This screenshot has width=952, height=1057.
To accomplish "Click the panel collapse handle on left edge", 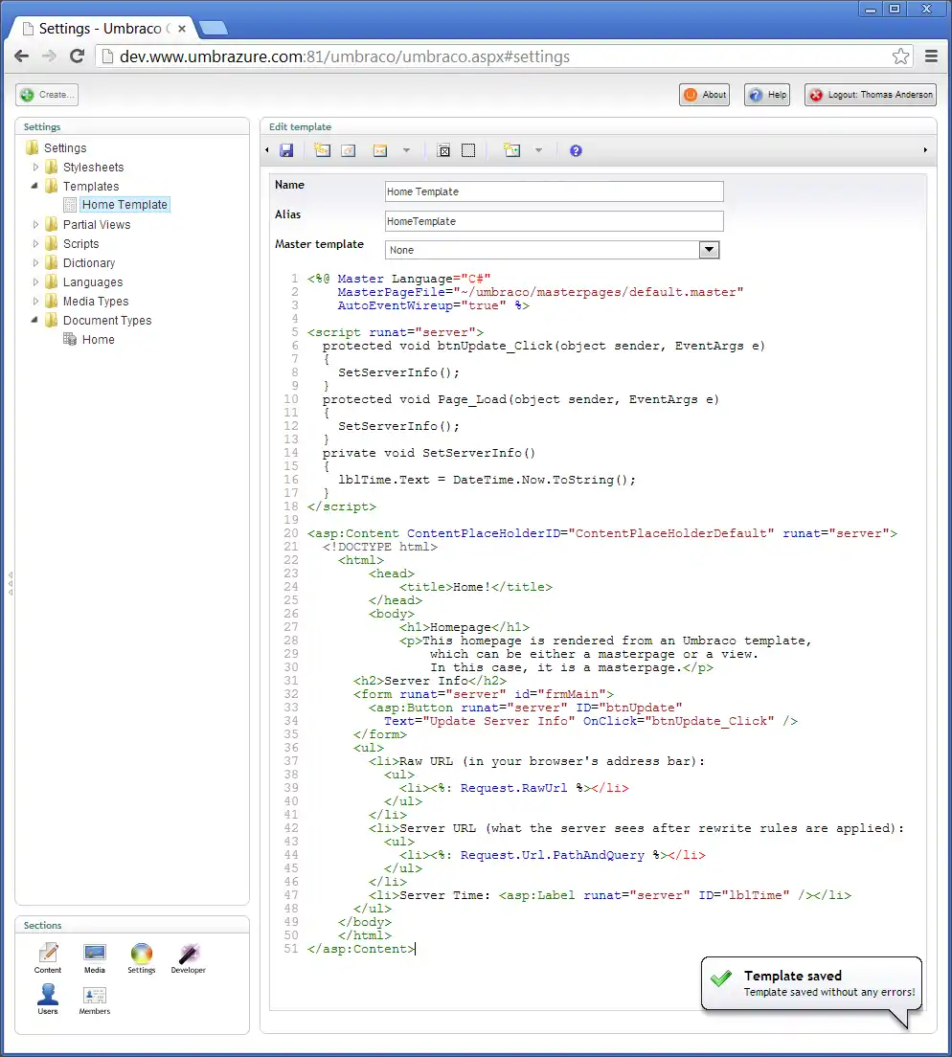I will coord(11,583).
